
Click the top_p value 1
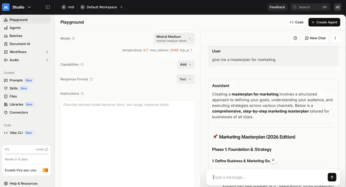tap(191, 50)
